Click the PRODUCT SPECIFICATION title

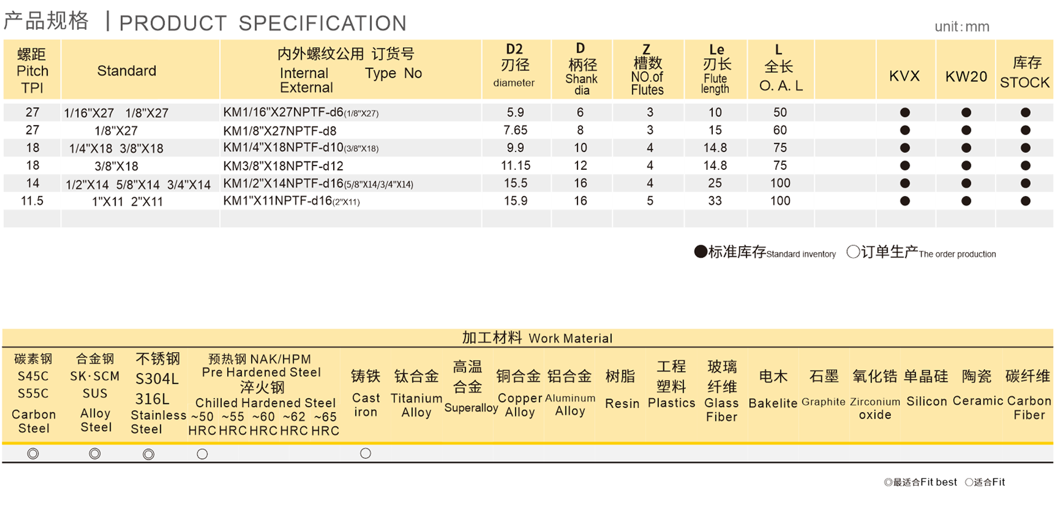263,23
